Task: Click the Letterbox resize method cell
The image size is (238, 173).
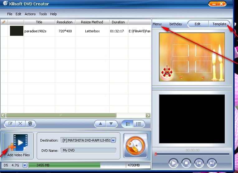Action: point(93,31)
